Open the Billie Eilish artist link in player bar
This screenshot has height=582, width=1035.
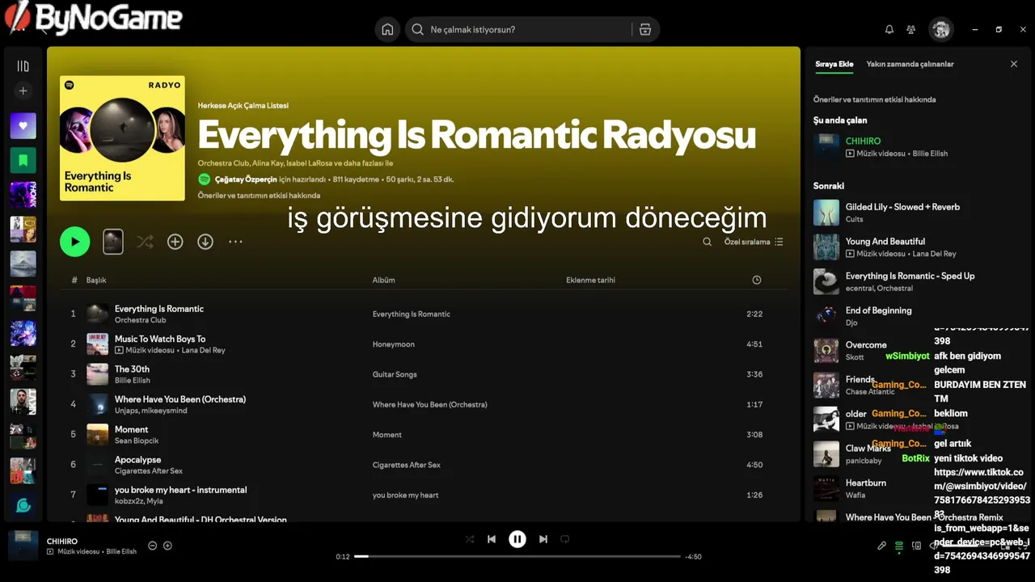click(x=120, y=551)
